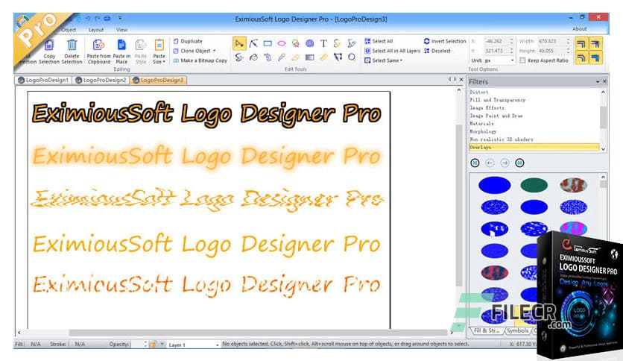
Task: Select the yellow ruler measure tool
Action: [x=324, y=57]
